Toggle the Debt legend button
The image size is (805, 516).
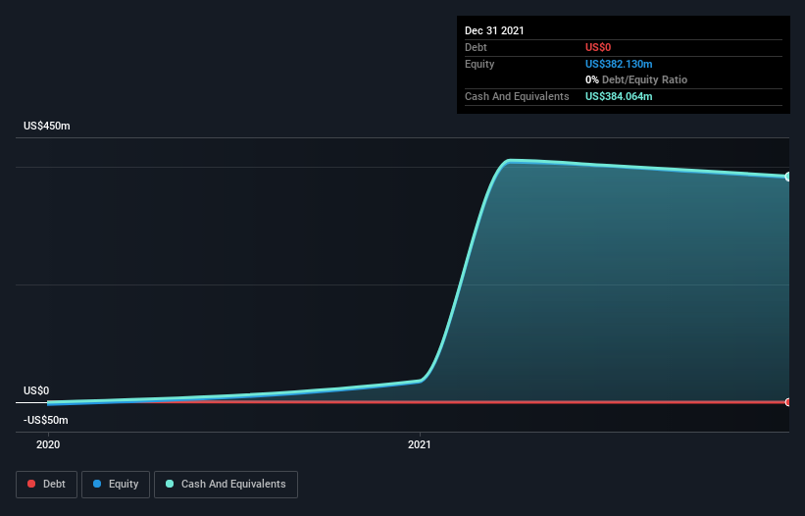click(47, 485)
